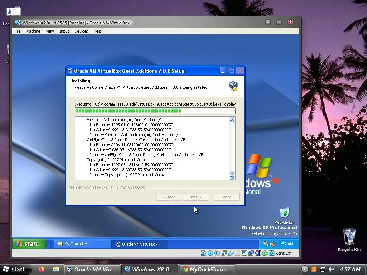Click the Java update tray icon
The image size is (367, 275).
click(314, 269)
